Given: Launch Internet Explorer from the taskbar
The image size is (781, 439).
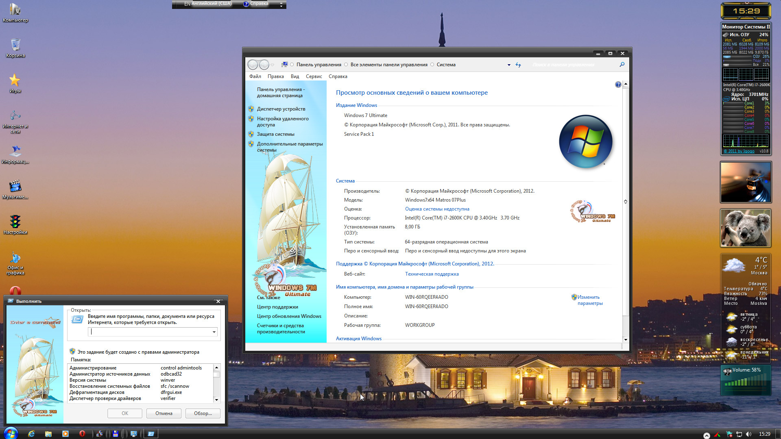Looking at the screenshot, I should 31,434.
